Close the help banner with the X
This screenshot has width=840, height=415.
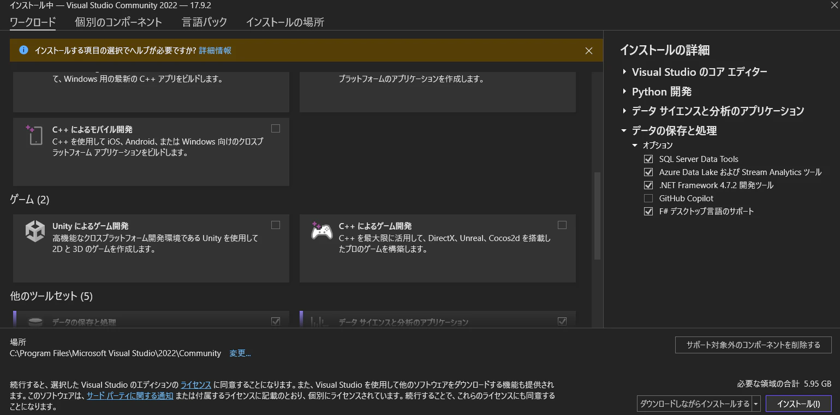pyautogui.click(x=588, y=51)
